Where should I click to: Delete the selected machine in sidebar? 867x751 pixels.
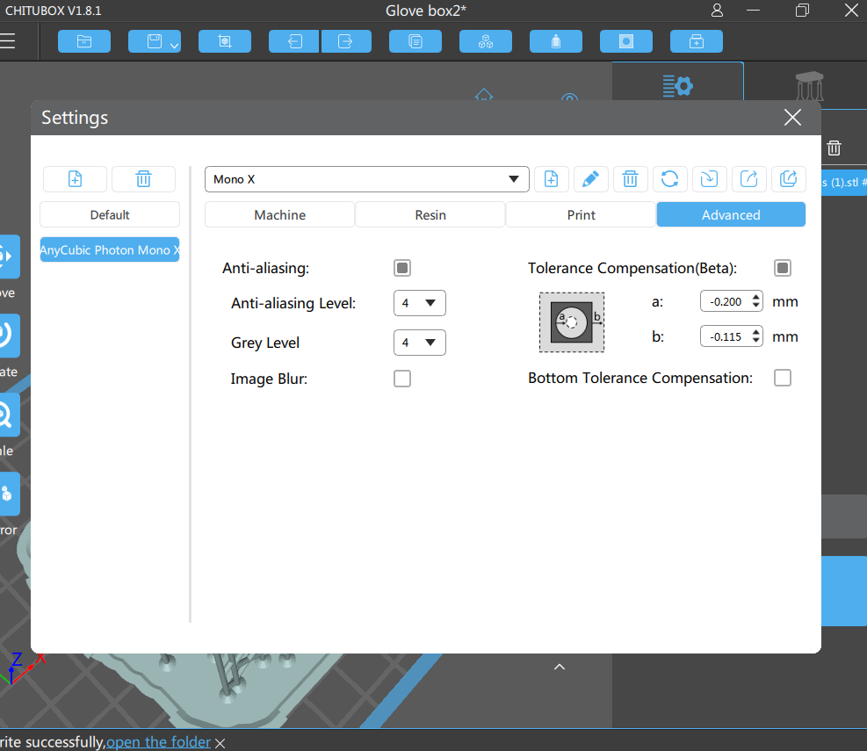pyautogui.click(x=144, y=179)
